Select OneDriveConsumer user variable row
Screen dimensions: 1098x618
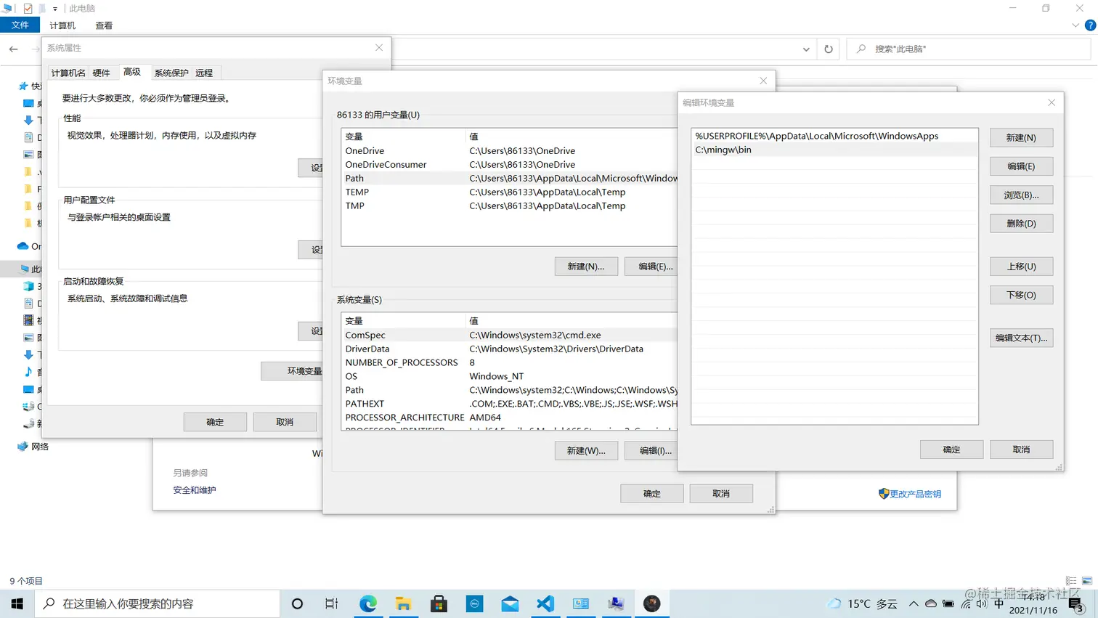point(510,164)
